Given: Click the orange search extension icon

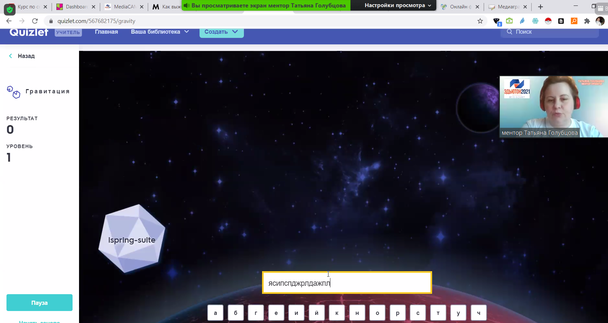Looking at the screenshot, I should point(574,21).
